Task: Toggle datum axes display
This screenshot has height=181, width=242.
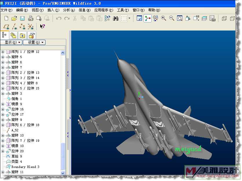Action: click(x=14, y=26)
